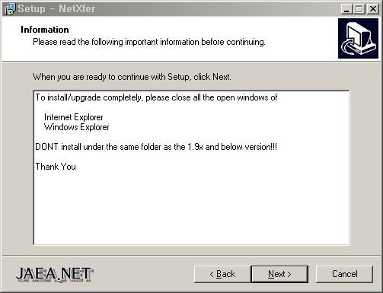Click the bold Information heading
Viewport: 383px width, 293px height.
pos(45,30)
